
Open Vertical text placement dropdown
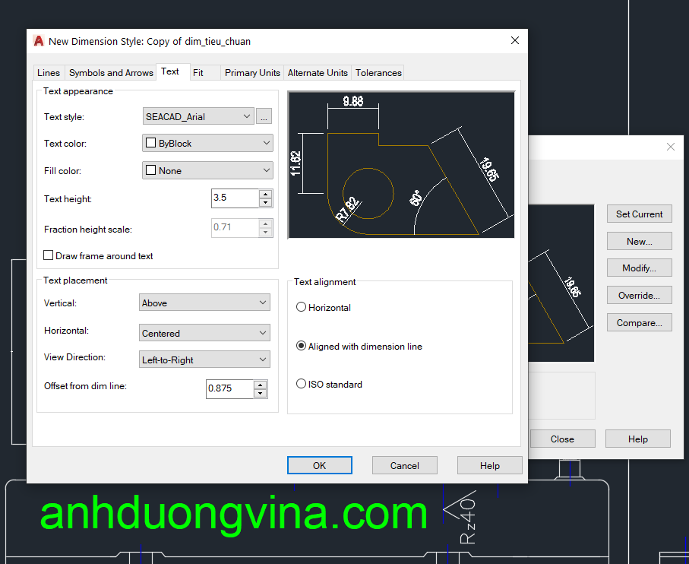pyautogui.click(x=205, y=303)
